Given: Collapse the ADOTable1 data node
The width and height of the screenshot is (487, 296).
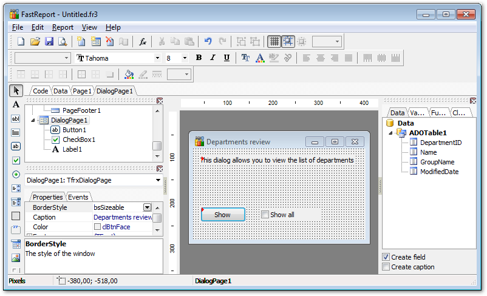Looking at the screenshot, I should [390, 133].
